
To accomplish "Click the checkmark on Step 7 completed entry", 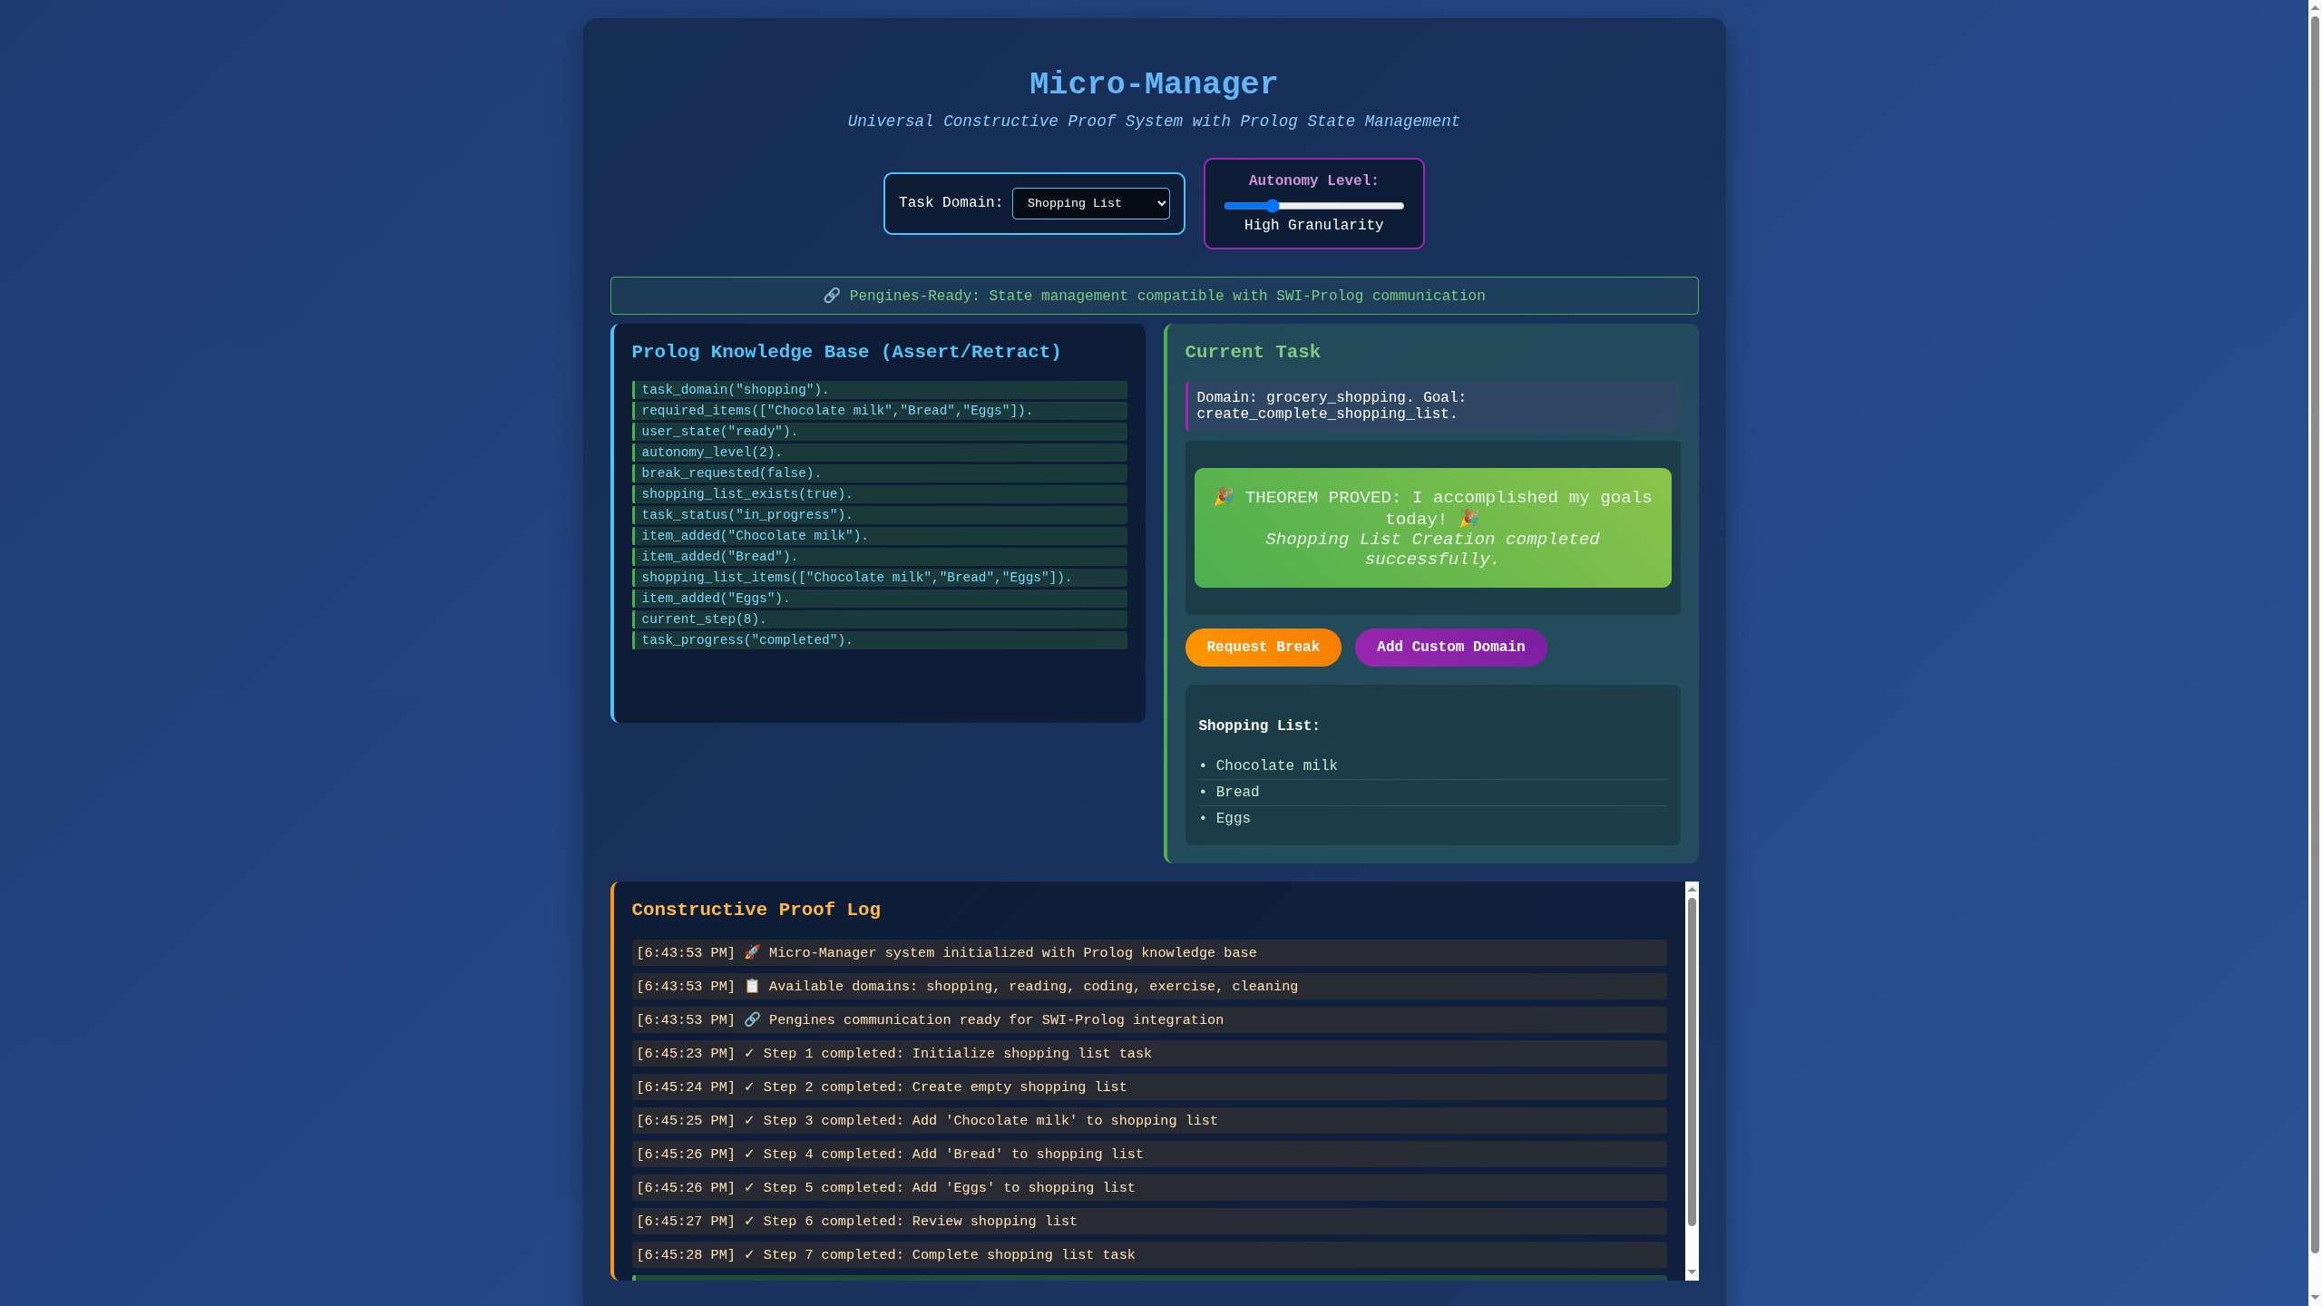I will pyautogui.click(x=749, y=1254).
